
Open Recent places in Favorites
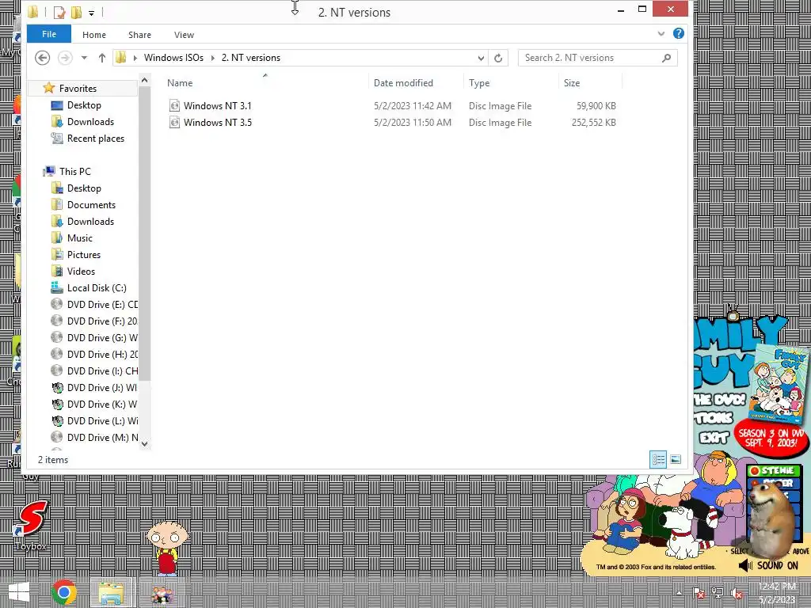point(95,138)
